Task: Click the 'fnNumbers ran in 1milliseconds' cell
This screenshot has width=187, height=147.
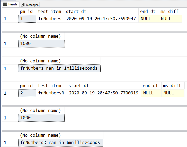Action: point(59,68)
